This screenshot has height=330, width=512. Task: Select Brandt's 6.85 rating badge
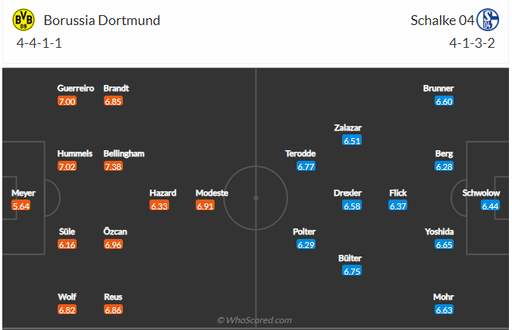[113, 101]
